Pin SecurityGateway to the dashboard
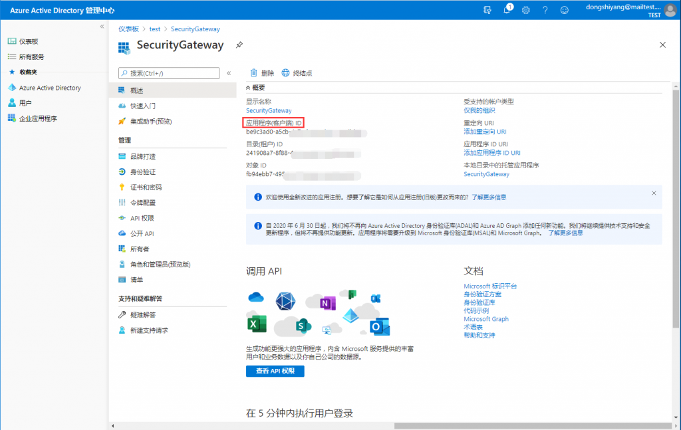 pyautogui.click(x=239, y=45)
